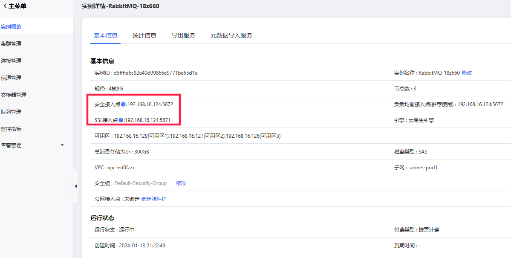The image size is (511, 258).
Task: Open help icon next to SSL接入点
Action: point(121,120)
